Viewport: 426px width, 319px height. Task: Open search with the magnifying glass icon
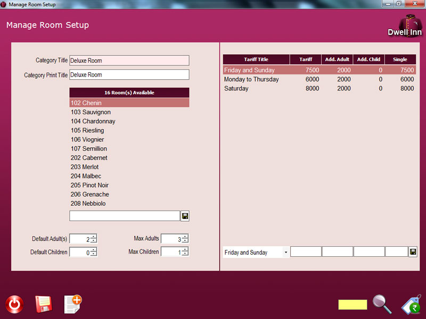382,304
